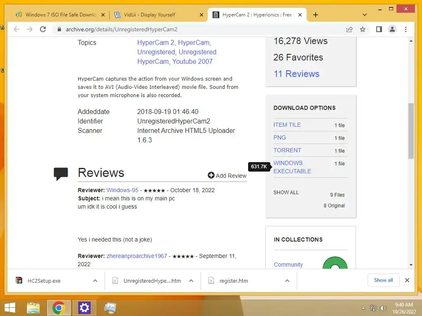422x316 pixels.
Task: Download the ITEM TILE file
Action: (287, 125)
